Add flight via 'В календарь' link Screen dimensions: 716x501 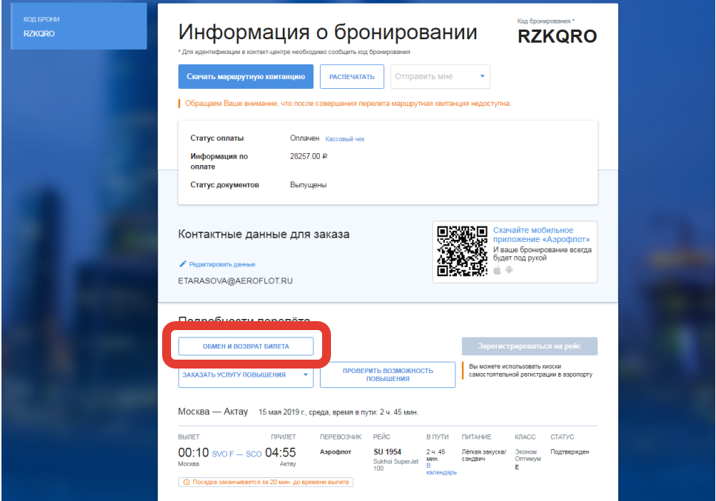coord(441,469)
